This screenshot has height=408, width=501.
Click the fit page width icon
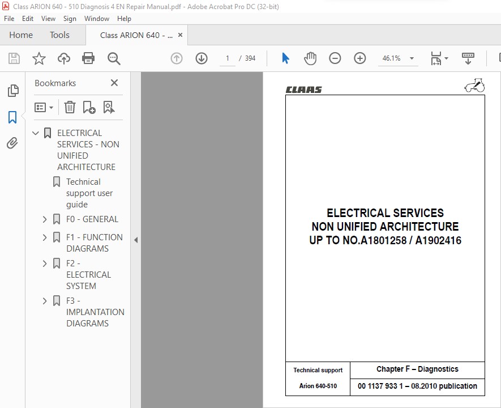[436, 58]
